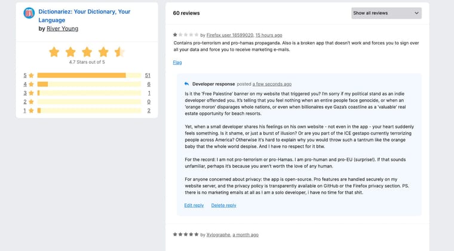Click the large average rating stars
The image size is (454, 251).
tap(87, 52)
